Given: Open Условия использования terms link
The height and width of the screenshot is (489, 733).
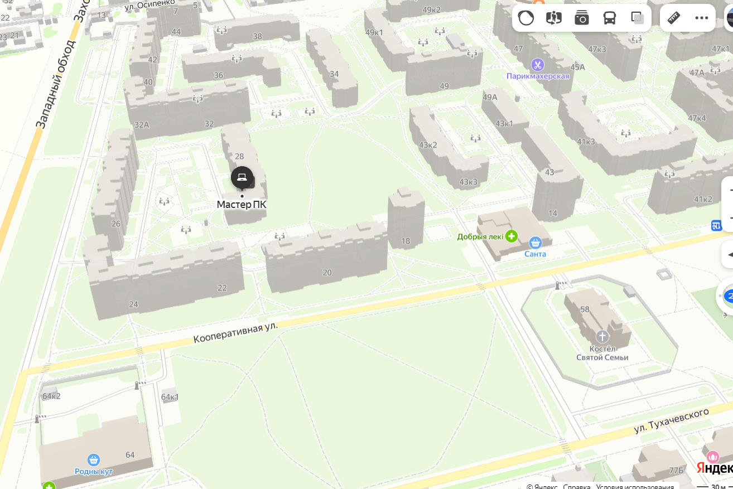Looking at the screenshot, I should click(635, 486).
